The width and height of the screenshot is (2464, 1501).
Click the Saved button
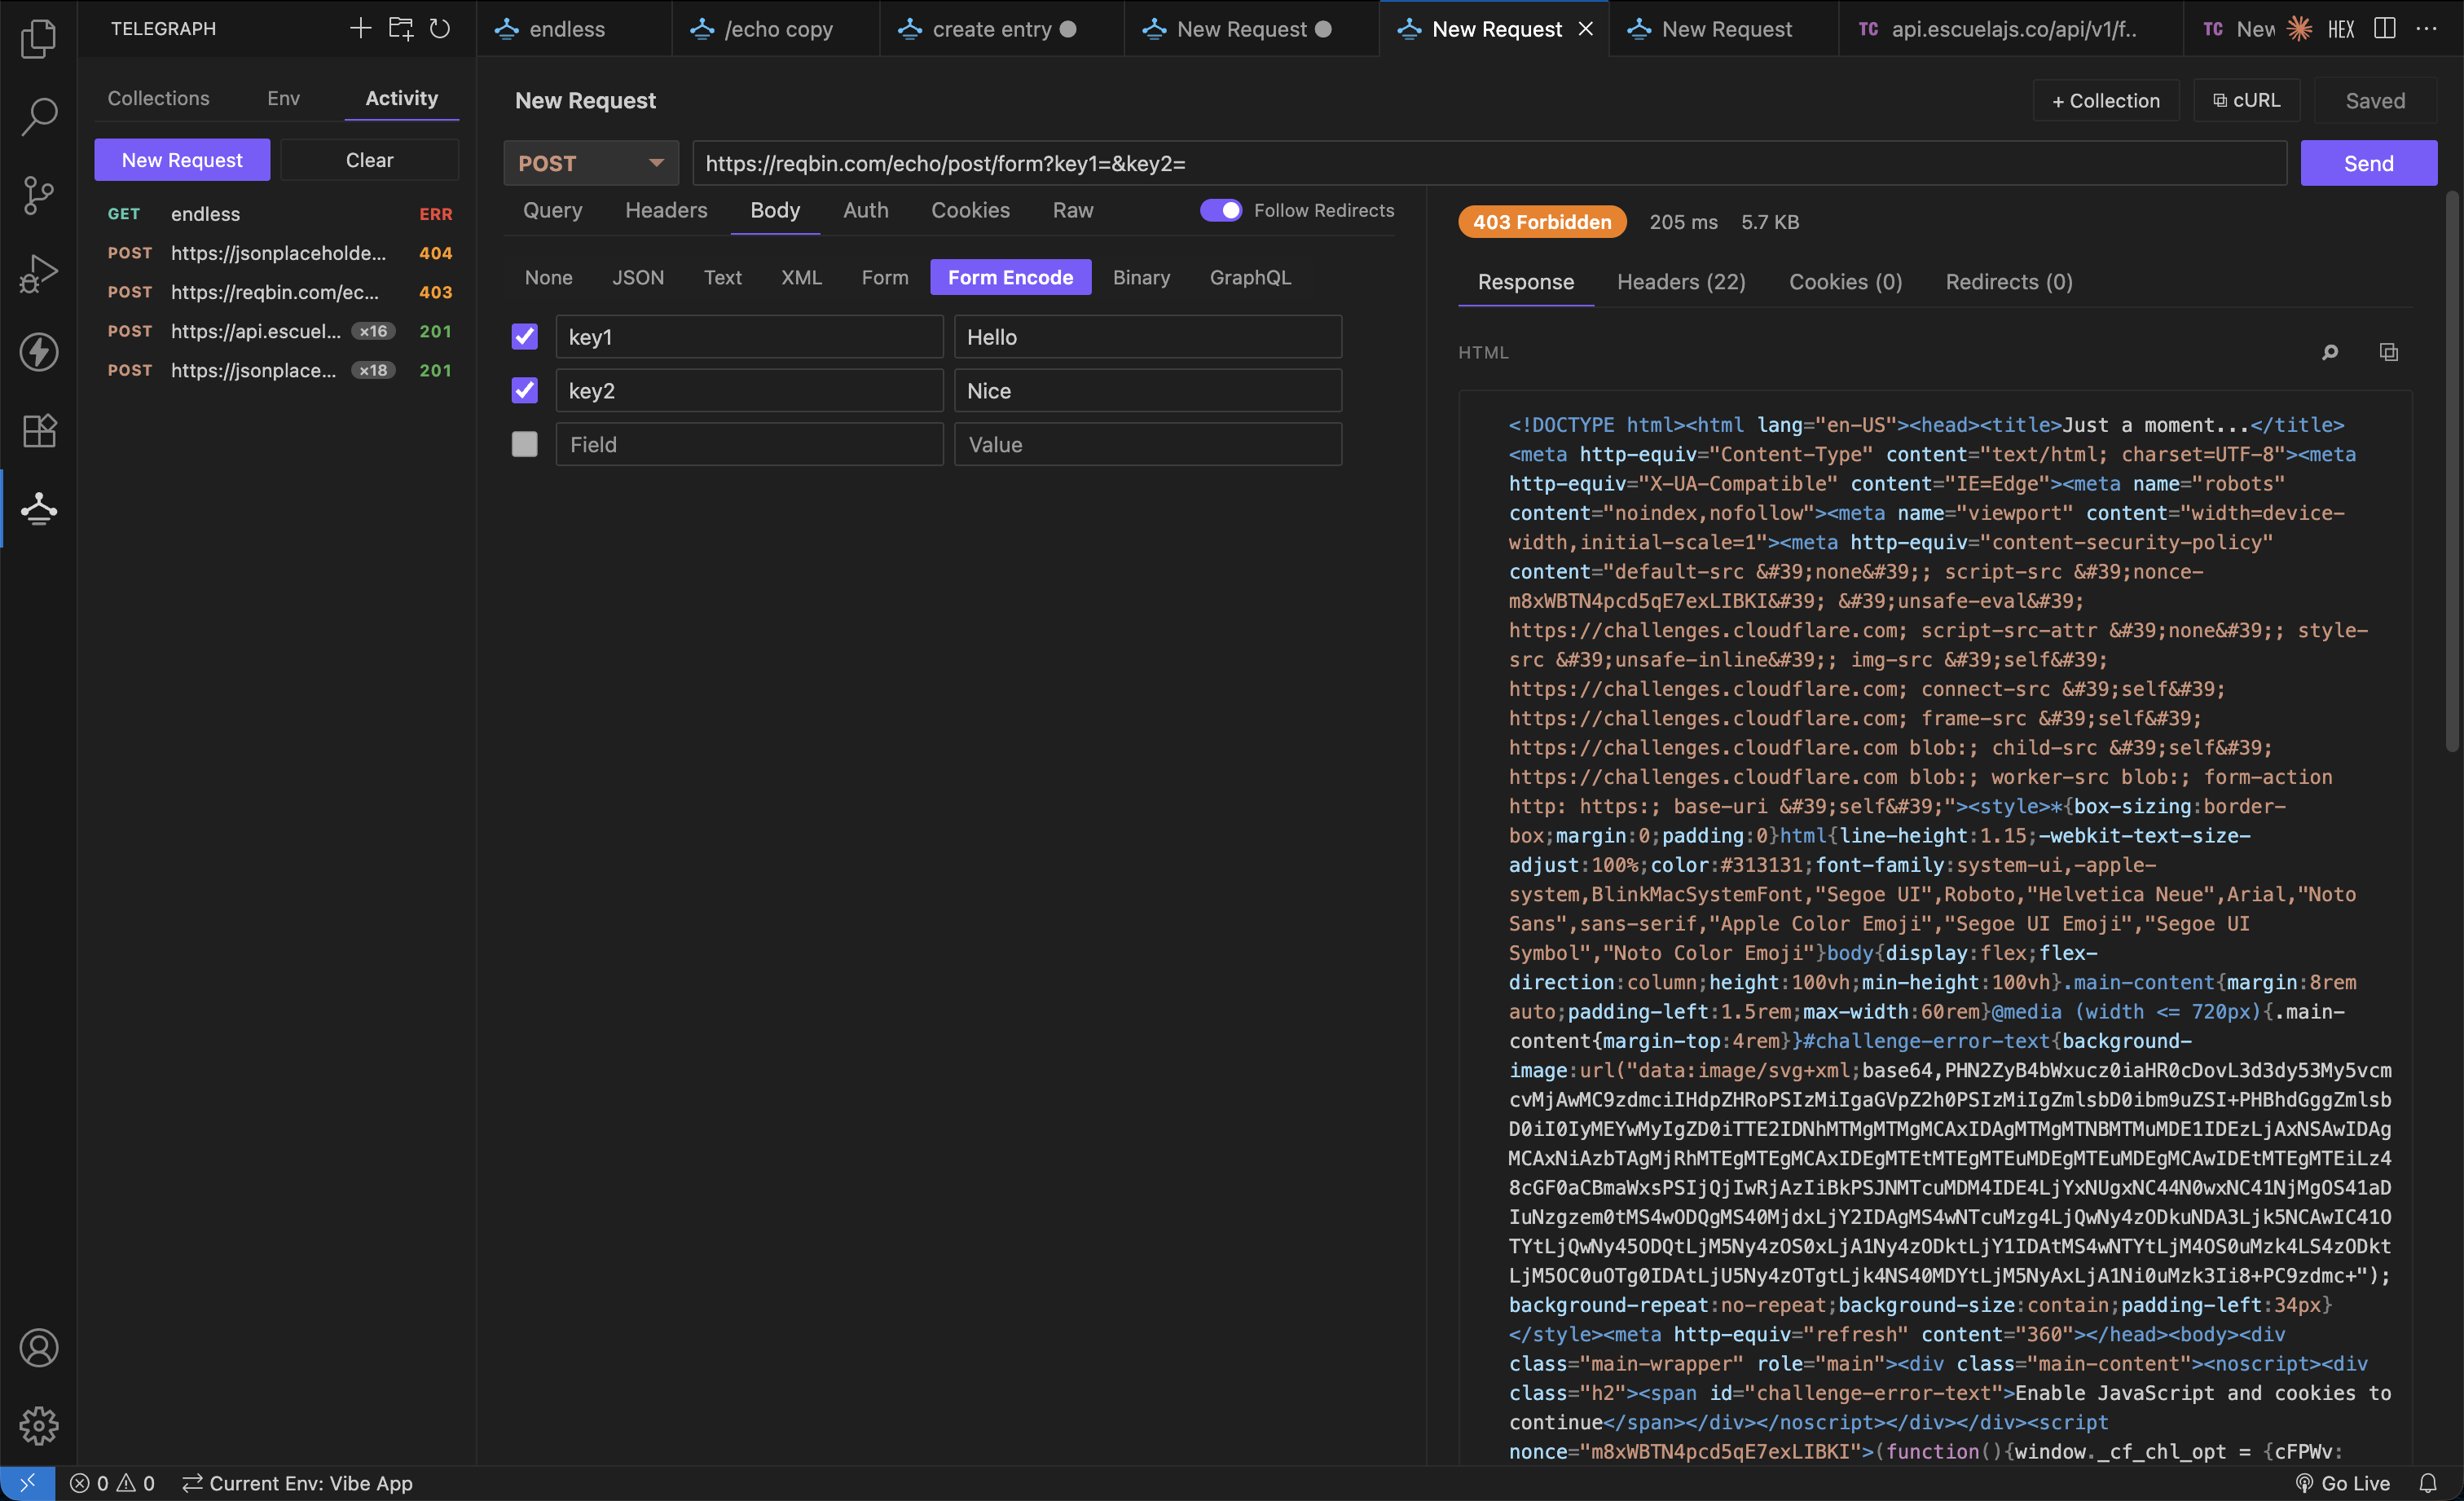tap(2375, 101)
